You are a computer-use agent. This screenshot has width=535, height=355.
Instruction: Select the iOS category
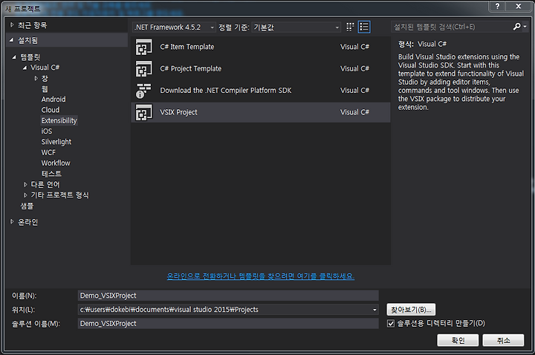[47, 131]
